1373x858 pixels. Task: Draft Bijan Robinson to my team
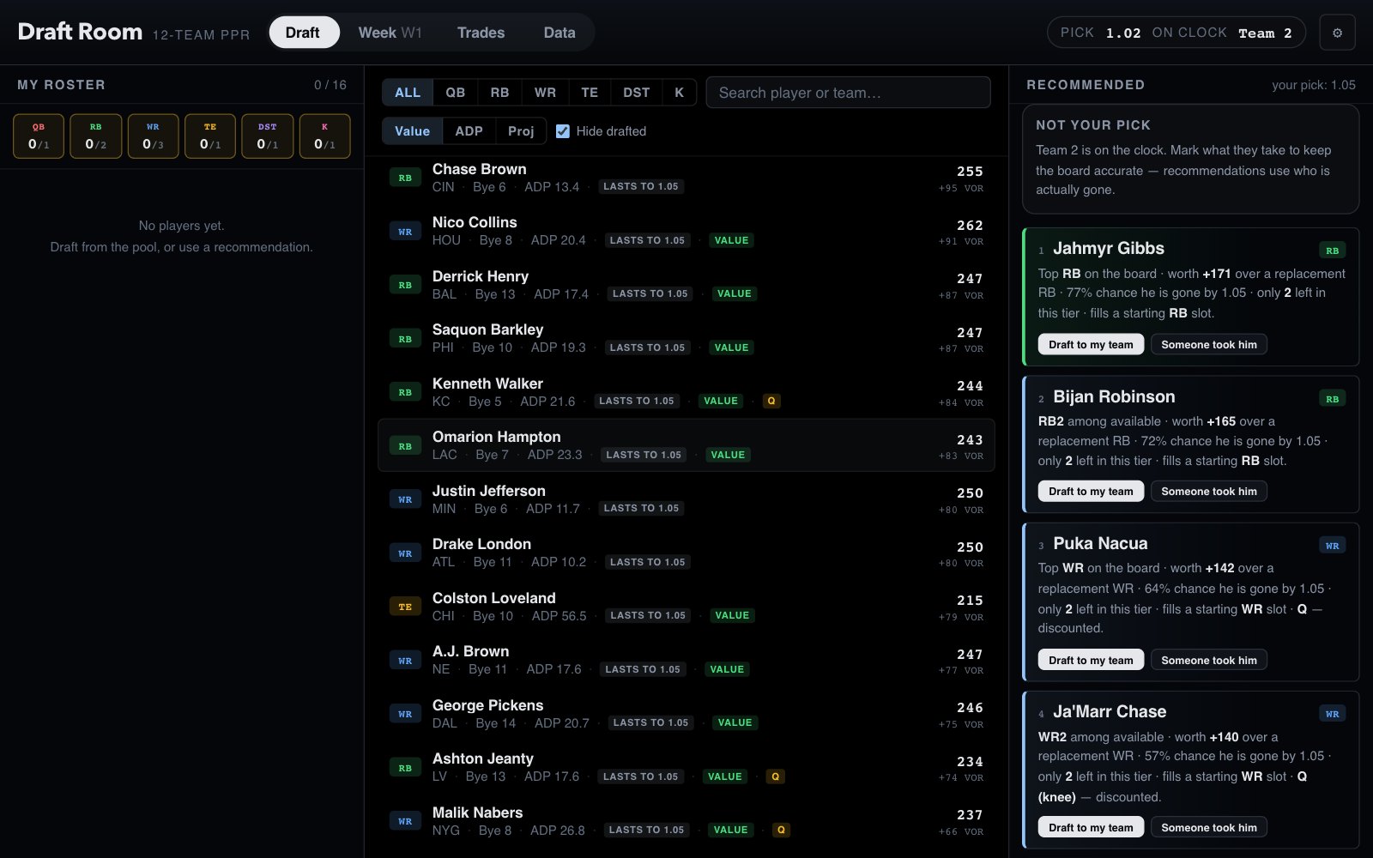[1091, 491]
